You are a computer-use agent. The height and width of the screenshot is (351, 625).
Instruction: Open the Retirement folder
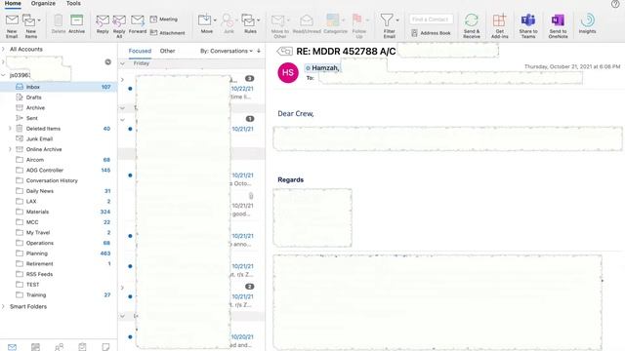click(59, 263)
